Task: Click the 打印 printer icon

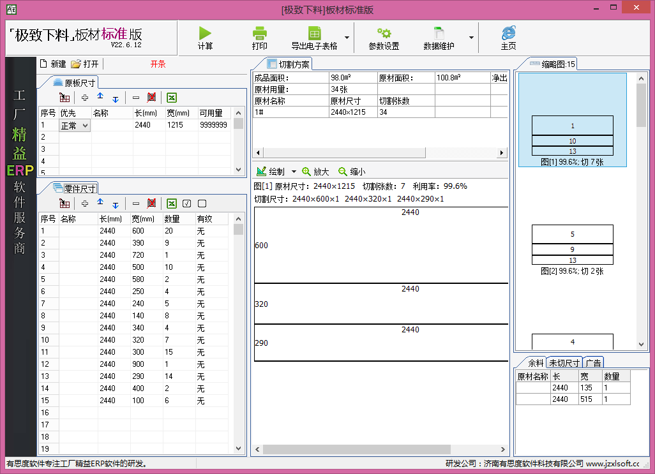Action: click(259, 33)
